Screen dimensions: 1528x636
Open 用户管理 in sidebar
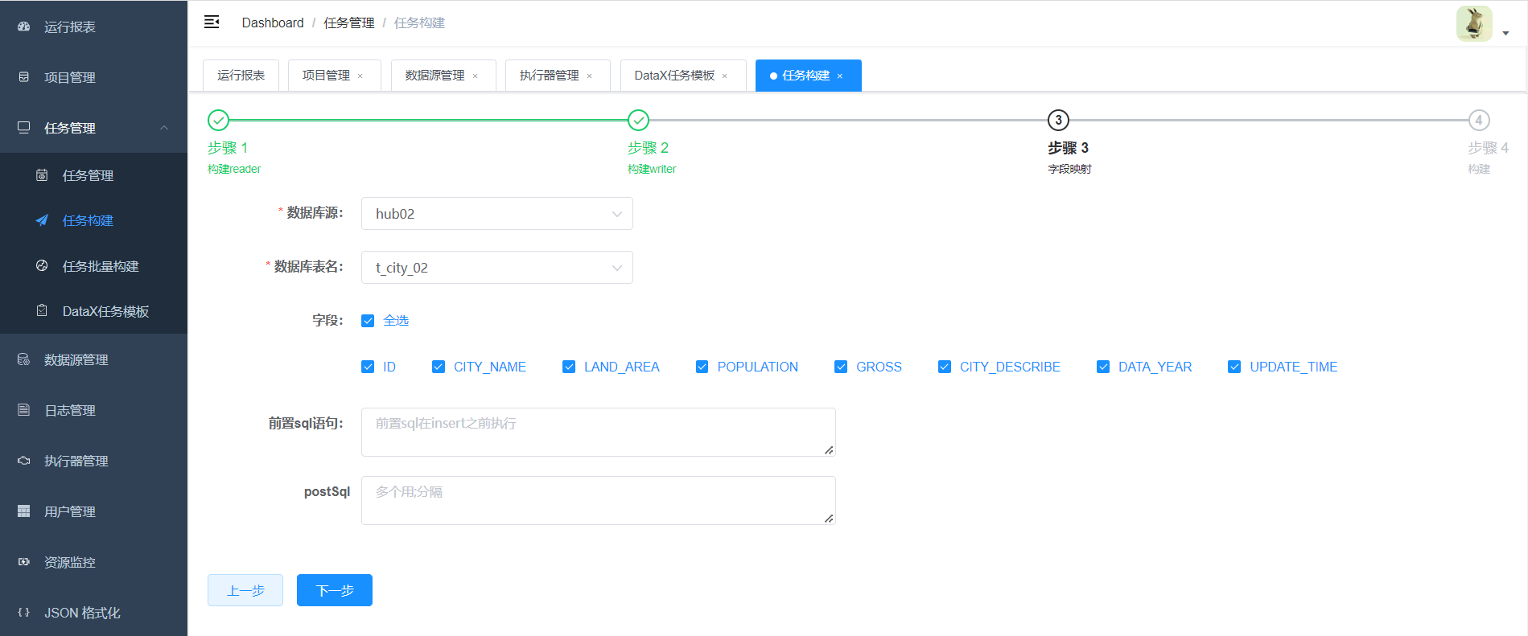(93, 511)
